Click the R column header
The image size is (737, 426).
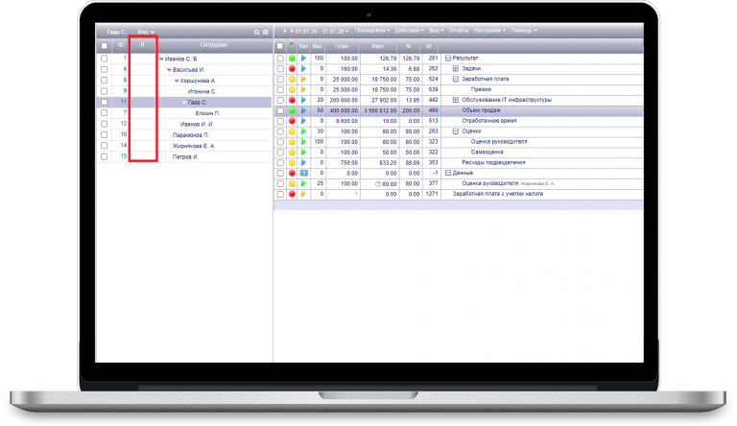142,45
